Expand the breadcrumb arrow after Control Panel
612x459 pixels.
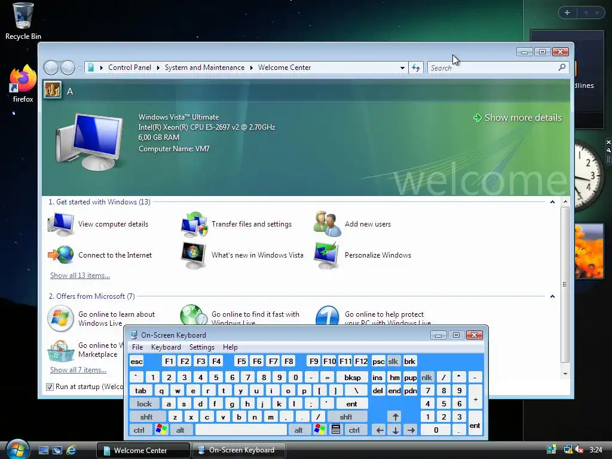pyautogui.click(x=158, y=68)
